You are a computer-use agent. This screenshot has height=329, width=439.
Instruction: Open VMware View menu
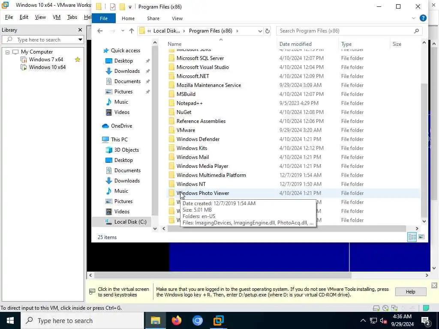click(40, 17)
